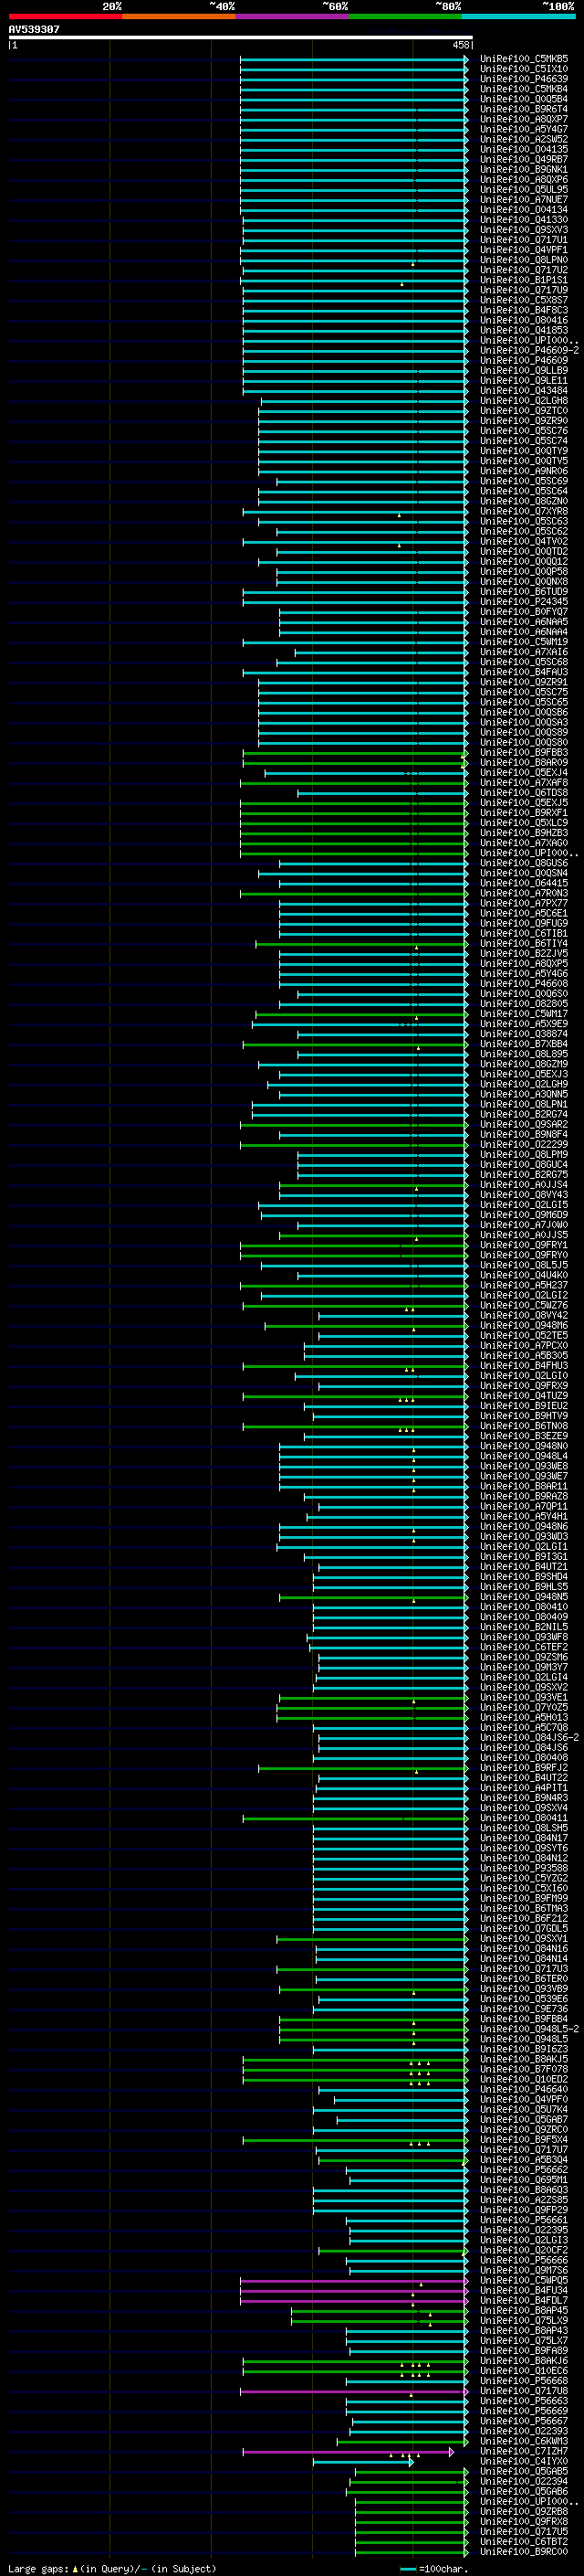Click the UniRef100_B4FHU3 entry
Viewport: 584px width, 2576px height.
coord(524,1365)
